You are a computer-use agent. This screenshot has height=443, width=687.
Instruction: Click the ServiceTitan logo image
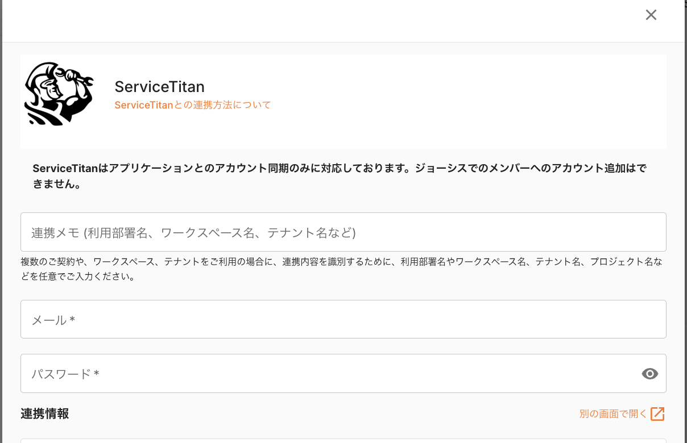(x=59, y=94)
